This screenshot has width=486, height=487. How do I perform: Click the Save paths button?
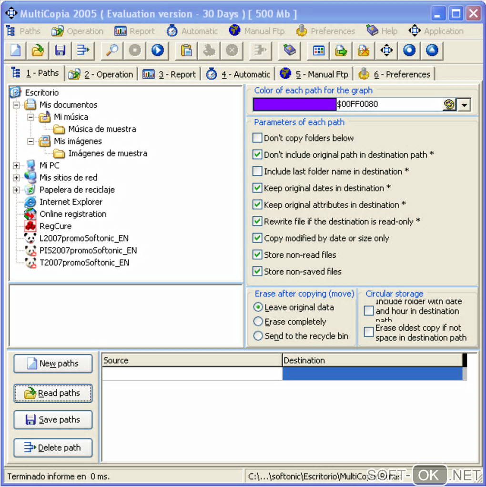coord(53,420)
